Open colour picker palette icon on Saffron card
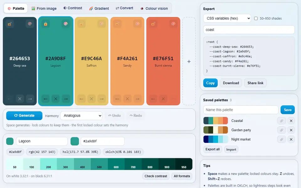Viewport: 301px width, 188px height. coord(102,24)
